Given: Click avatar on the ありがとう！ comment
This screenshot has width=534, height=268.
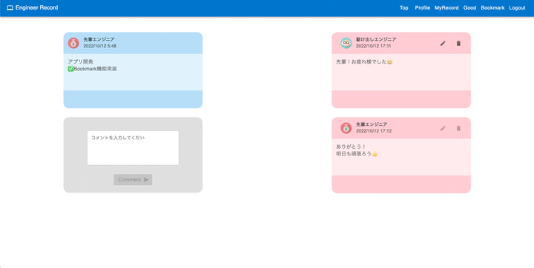Looking at the screenshot, I should [346, 128].
